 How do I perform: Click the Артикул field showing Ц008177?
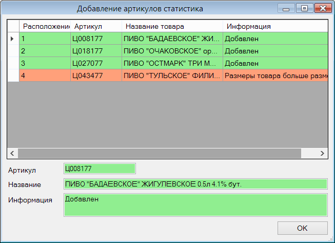coord(100,169)
